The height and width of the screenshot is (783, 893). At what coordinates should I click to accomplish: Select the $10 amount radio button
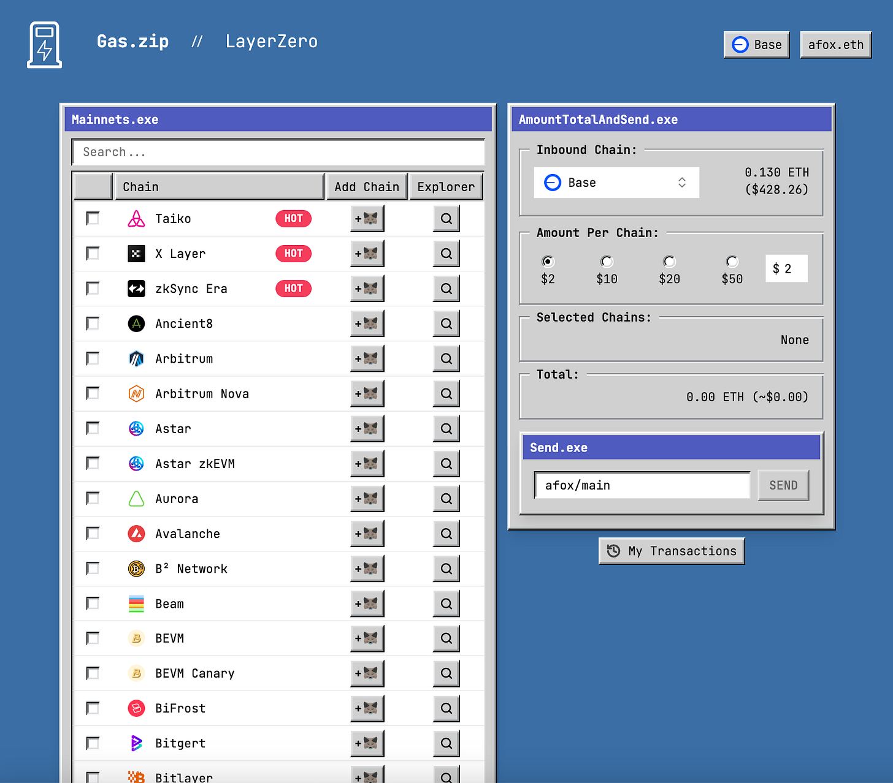[607, 262]
